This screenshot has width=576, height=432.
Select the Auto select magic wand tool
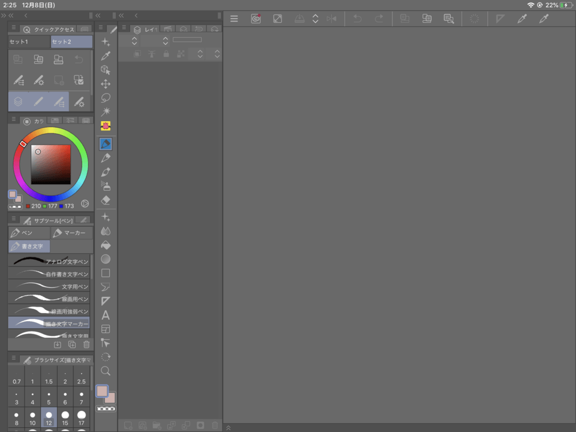(x=106, y=112)
